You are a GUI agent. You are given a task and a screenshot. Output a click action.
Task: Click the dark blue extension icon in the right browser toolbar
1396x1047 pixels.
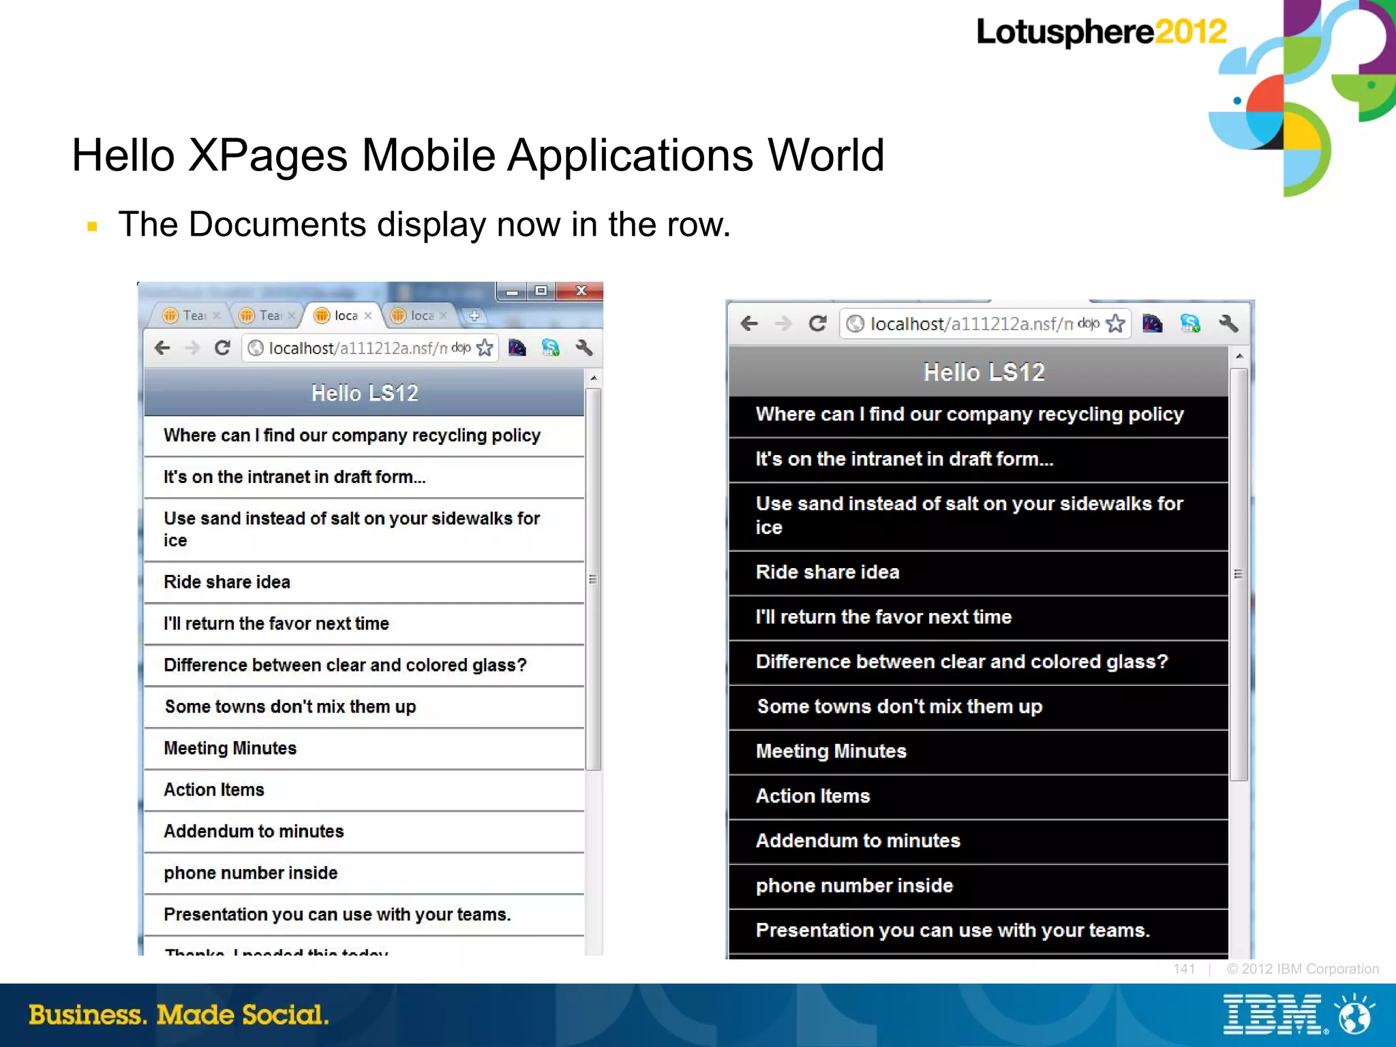point(1152,324)
